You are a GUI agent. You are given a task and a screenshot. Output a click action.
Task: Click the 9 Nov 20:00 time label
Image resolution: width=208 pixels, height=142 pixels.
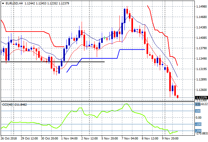coord(170,138)
